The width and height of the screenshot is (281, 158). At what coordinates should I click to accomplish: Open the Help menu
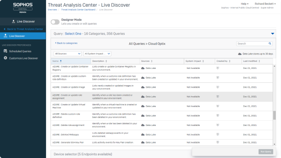point(245,4)
